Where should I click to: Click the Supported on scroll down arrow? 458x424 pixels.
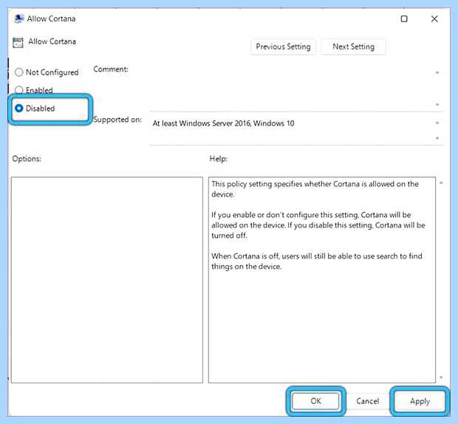coord(437,138)
